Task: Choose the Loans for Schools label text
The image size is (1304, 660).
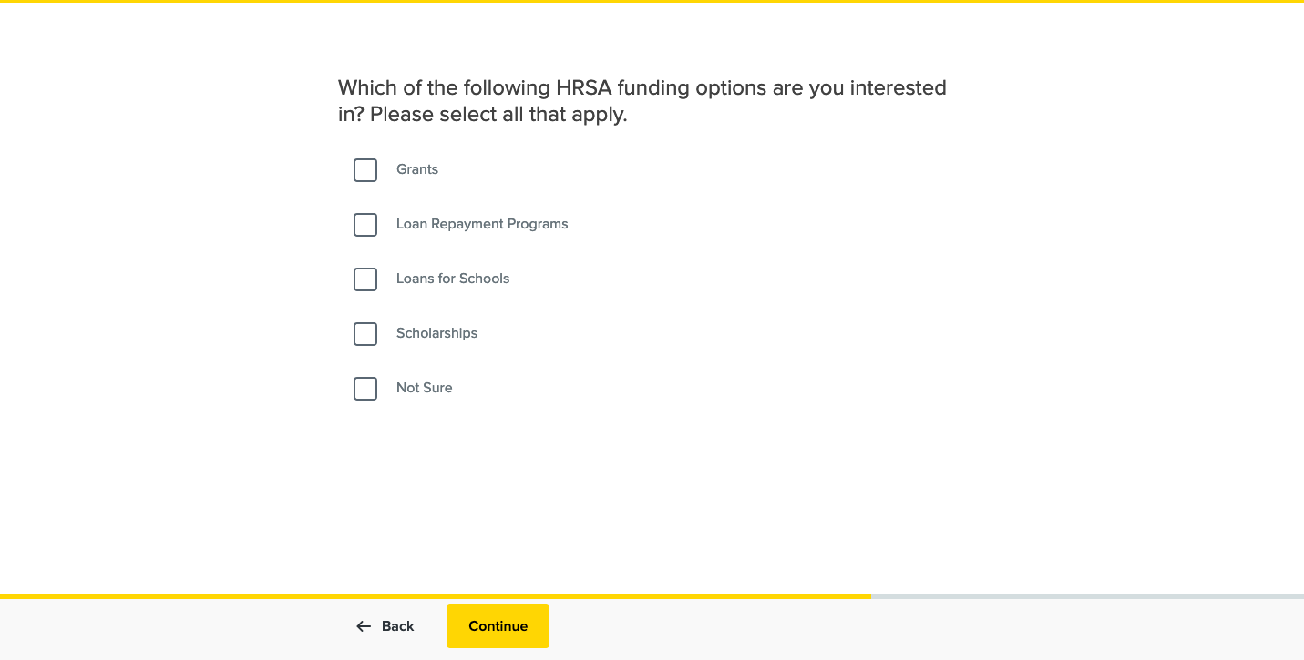Action: point(453,279)
